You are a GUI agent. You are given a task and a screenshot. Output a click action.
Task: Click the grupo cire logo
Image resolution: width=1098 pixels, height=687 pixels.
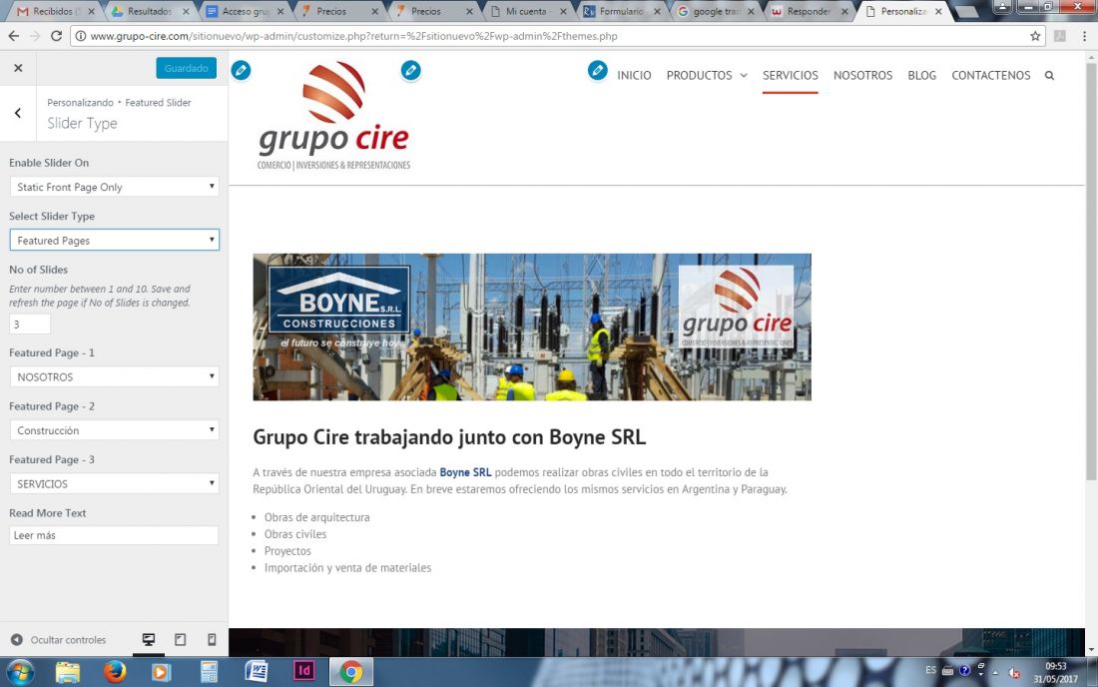tap(334, 116)
